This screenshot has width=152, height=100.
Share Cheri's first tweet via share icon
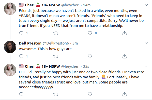coord(125,33)
